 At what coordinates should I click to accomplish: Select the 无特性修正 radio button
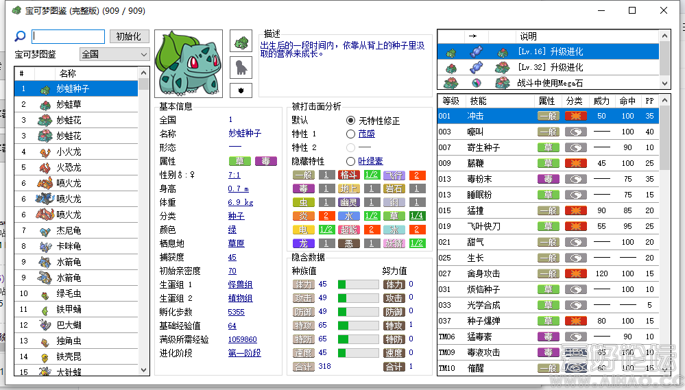click(350, 120)
